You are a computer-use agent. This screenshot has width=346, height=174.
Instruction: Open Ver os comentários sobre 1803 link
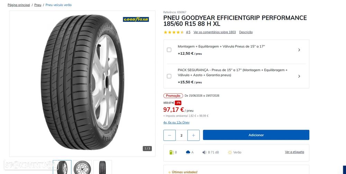pyautogui.click(x=215, y=32)
